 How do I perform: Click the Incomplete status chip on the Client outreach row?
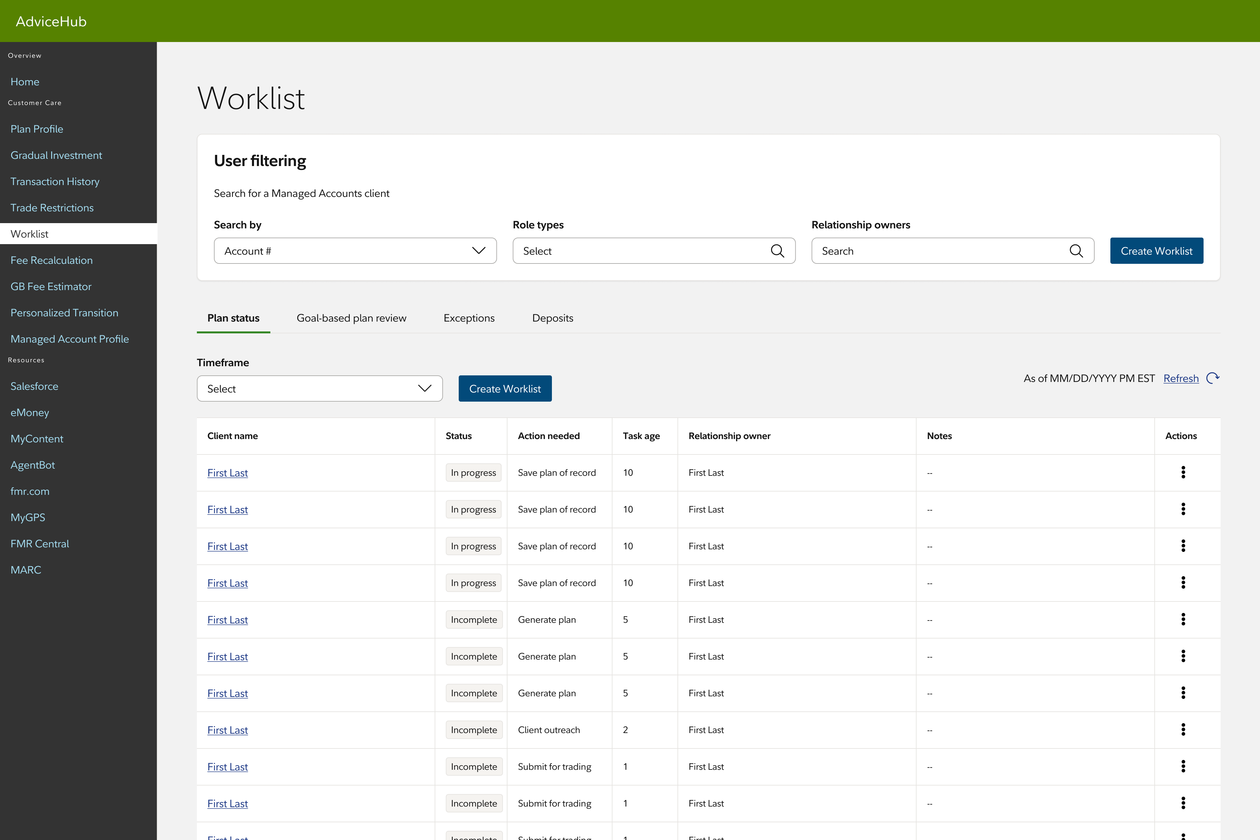point(473,729)
